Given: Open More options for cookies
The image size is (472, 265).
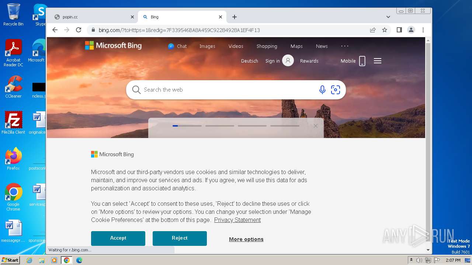Looking at the screenshot, I should pos(246,239).
